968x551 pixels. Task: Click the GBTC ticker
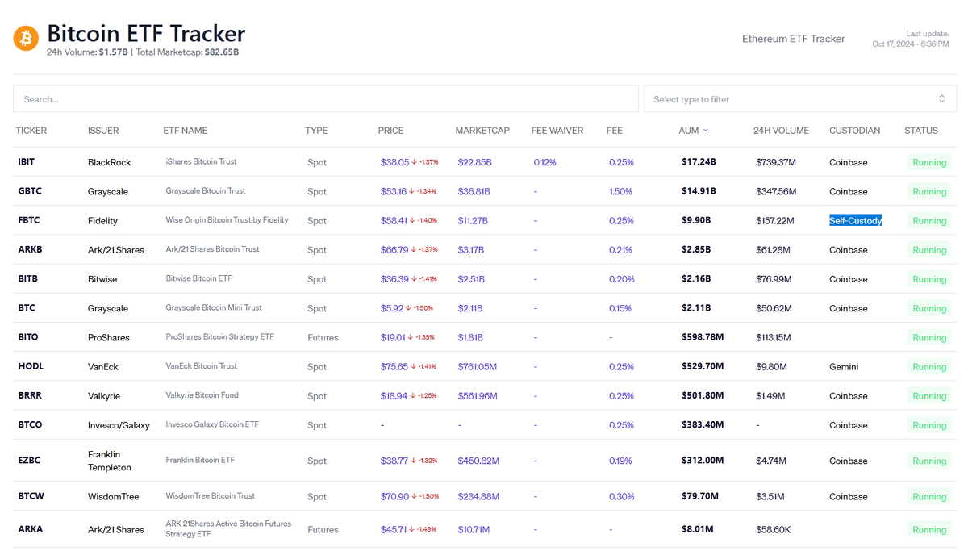[30, 191]
